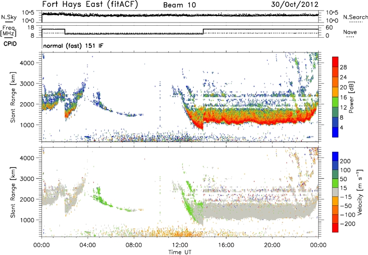The height and width of the screenshot is (255, 368).
Task: Click the '1000' tick on velocity panel
Action: click(x=27, y=220)
